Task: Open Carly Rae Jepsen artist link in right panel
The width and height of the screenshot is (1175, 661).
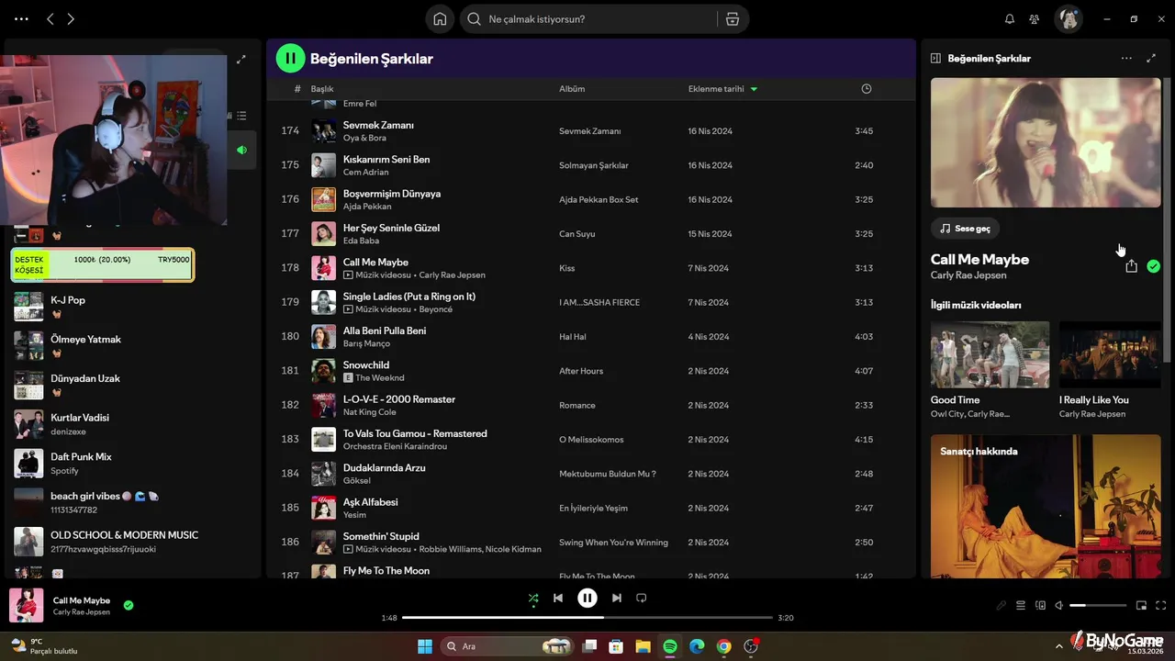Action: [x=968, y=275]
